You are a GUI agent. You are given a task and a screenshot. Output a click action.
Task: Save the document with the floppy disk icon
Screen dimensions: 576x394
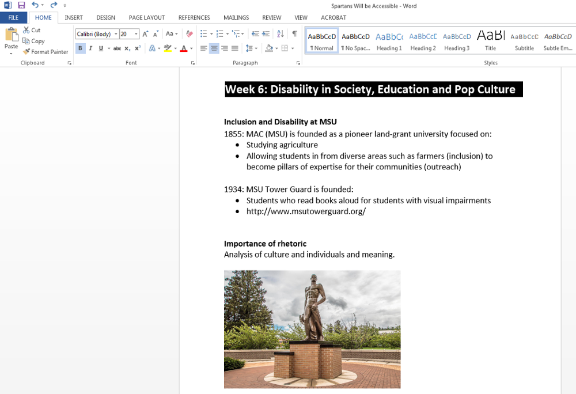pyautogui.click(x=21, y=5)
